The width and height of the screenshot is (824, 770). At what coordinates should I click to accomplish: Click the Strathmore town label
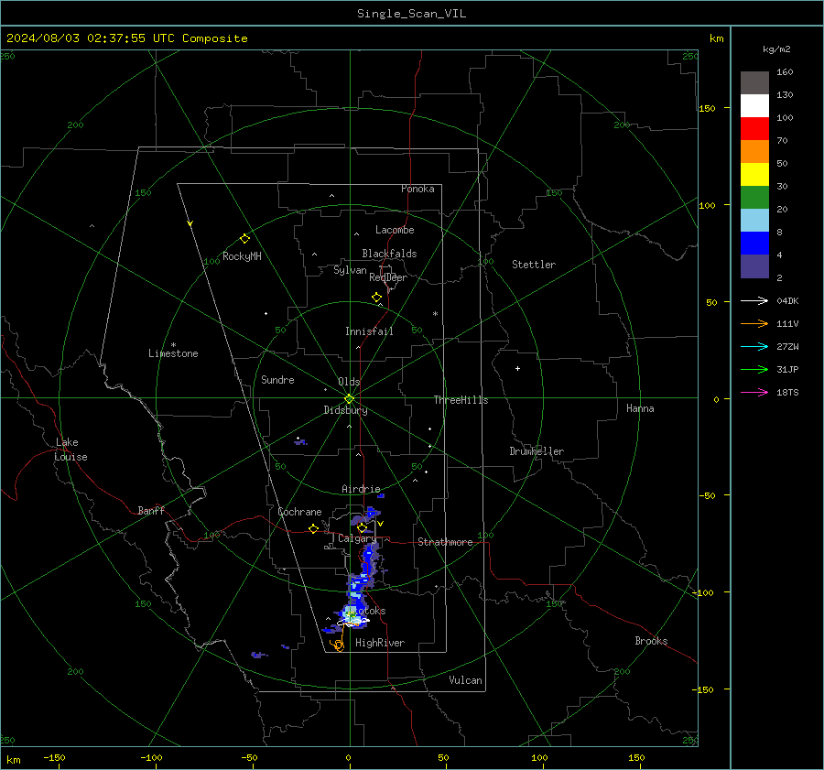click(x=445, y=542)
